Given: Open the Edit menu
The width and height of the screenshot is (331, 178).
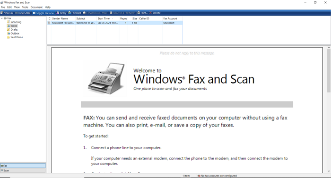Looking at the screenshot, I should (x=9, y=7).
